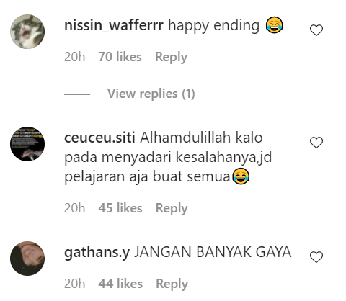This screenshot has width=346, height=301.
Task: Reply to gathans.y's comment
Action: (172, 284)
